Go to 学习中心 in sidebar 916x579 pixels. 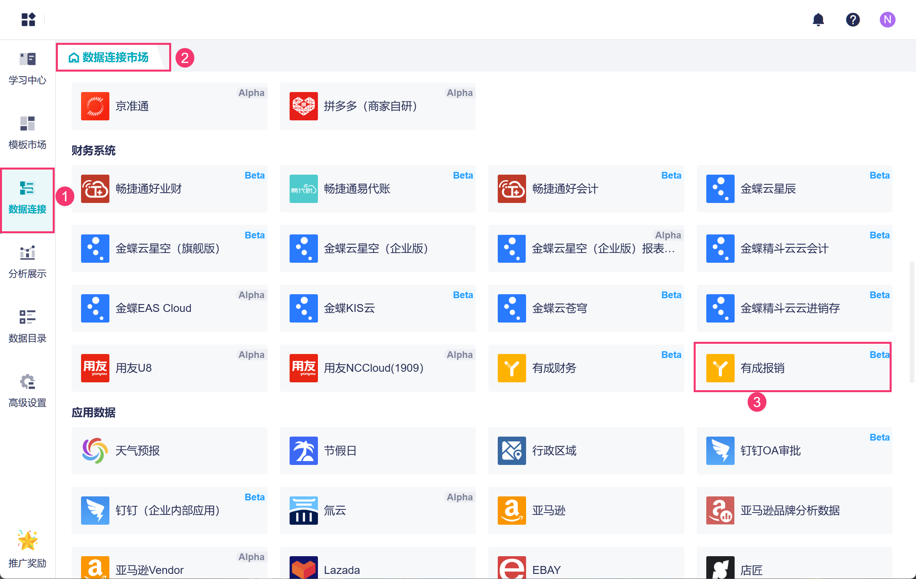(x=28, y=68)
